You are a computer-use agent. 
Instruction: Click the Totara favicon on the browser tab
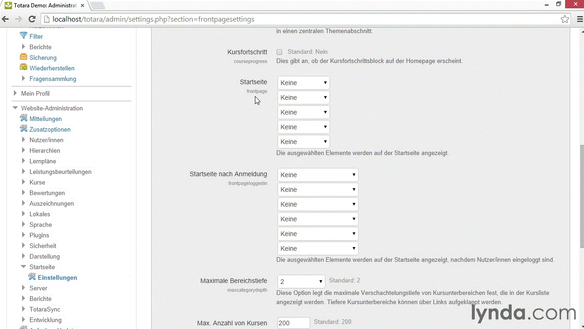[8, 5]
